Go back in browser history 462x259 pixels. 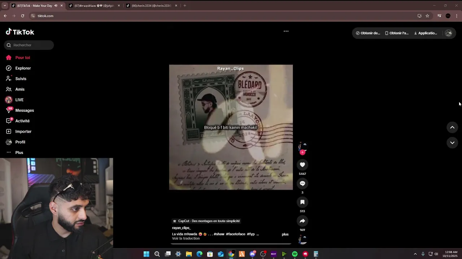(x=5, y=16)
